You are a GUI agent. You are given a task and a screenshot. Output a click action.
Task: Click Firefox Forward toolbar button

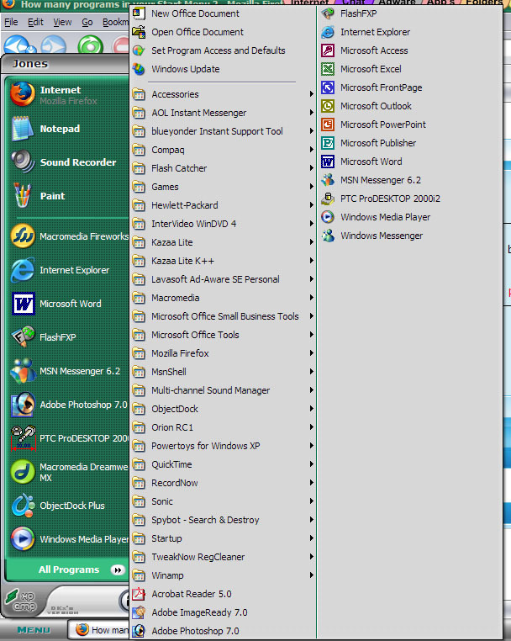tap(54, 44)
